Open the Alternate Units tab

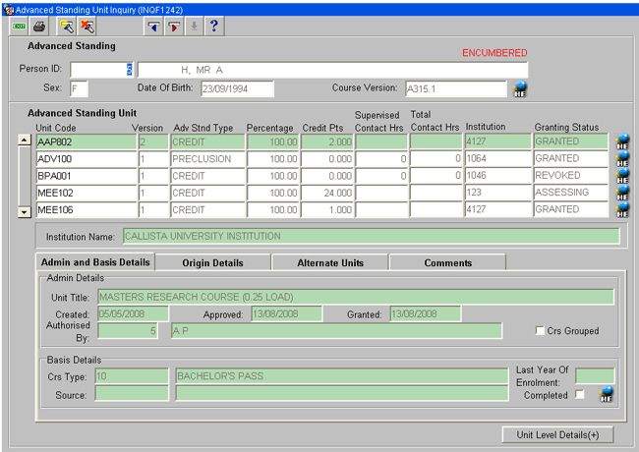[330, 263]
